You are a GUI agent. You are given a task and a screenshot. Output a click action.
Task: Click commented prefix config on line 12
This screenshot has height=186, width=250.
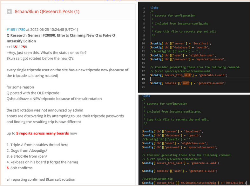(x=175, y=52)
